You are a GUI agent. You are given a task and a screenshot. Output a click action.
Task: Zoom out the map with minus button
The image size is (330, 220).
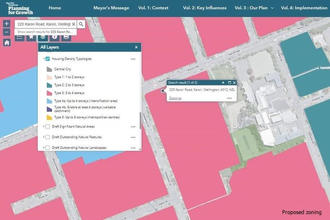click(7, 32)
